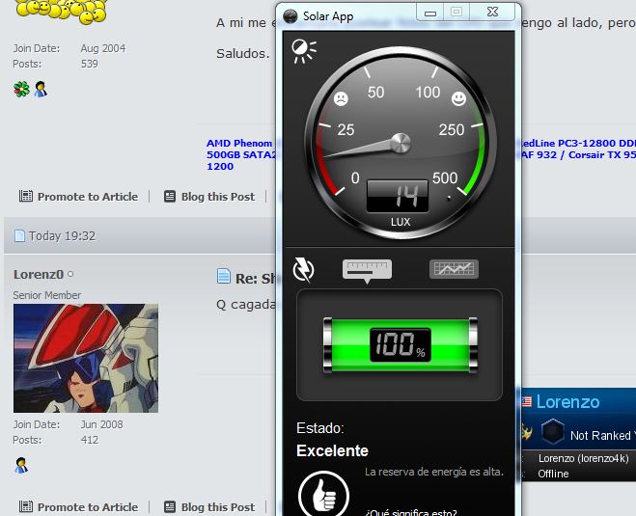The width and height of the screenshot is (636, 516).
Task: Click the flower ICQ icon of first poster
Action: point(21,89)
